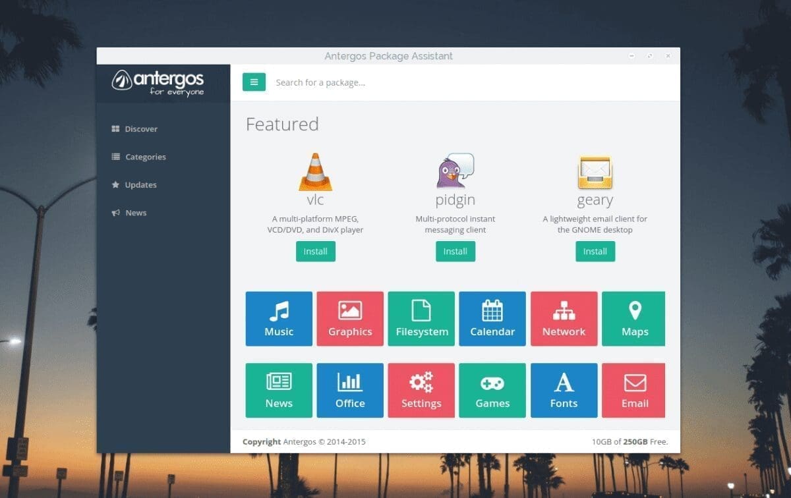Open the Graphics category tile

[350, 319]
